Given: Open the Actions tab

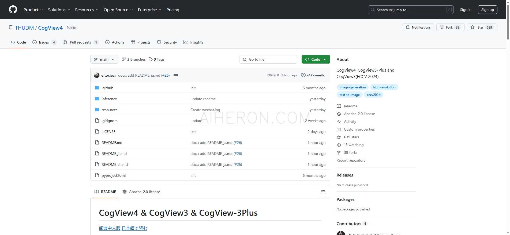Looking at the screenshot, I should click(115, 42).
